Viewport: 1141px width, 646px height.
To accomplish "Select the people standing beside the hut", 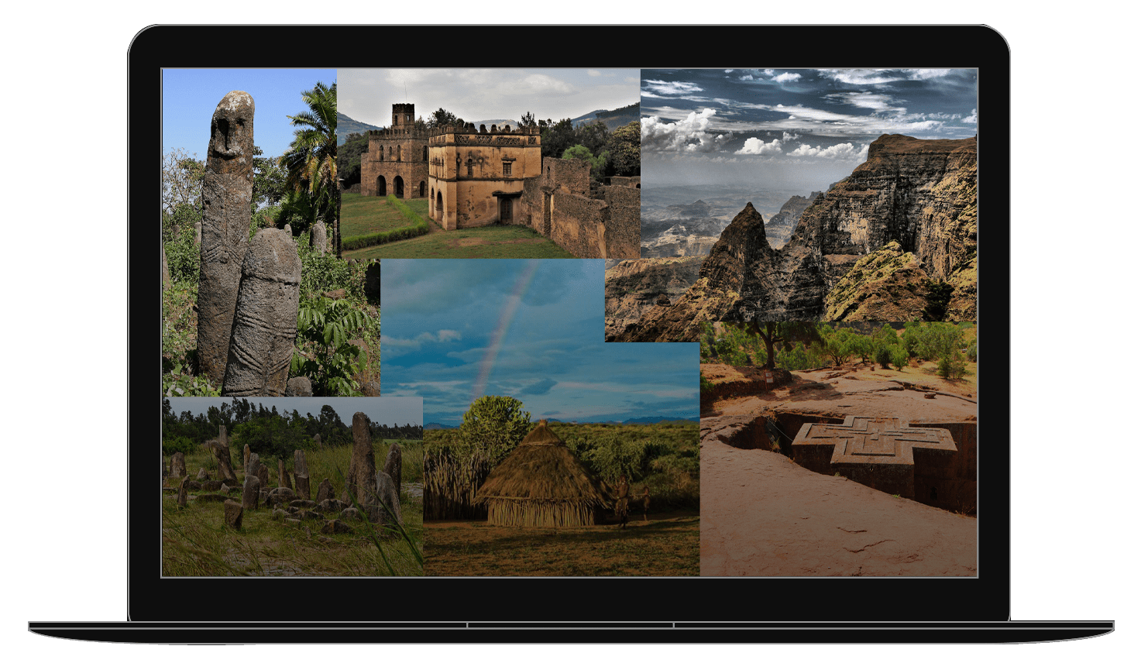I will click(622, 502).
